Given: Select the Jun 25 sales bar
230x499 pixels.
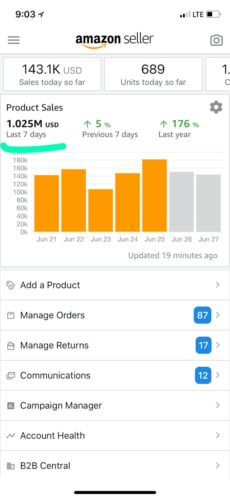Looking at the screenshot, I should [x=155, y=196].
